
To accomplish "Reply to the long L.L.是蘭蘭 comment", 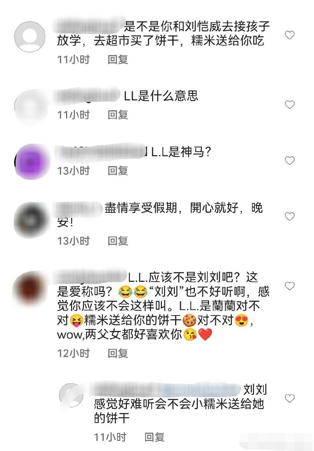I will coord(118,353).
